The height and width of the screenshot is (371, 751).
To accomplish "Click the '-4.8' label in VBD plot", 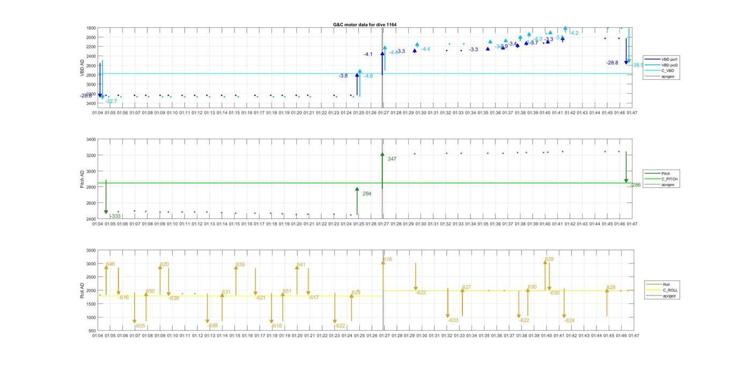I will (x=369, y=76).
